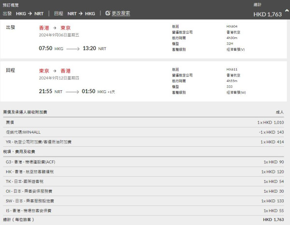Click the amount 1x HKD 90
Viewport: 290px width, 225px height.
coord(274,162)
